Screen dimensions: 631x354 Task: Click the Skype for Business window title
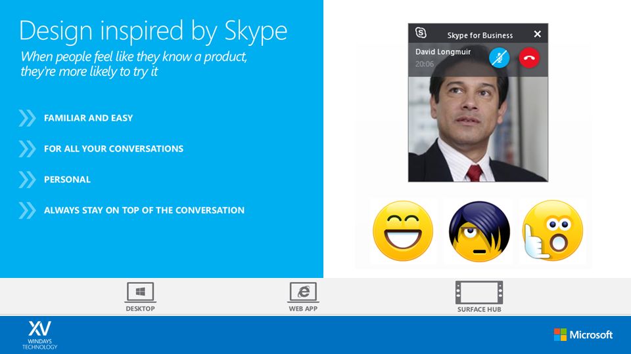480,35
